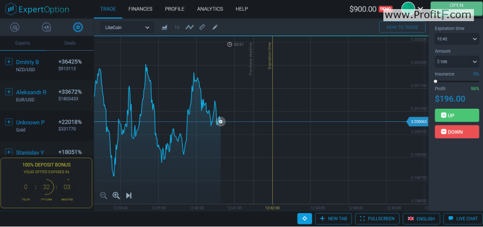Click the 3.200665 current price tag
Image resolution: width=483 pixels, height=227 pixels.
click(417, 122)
